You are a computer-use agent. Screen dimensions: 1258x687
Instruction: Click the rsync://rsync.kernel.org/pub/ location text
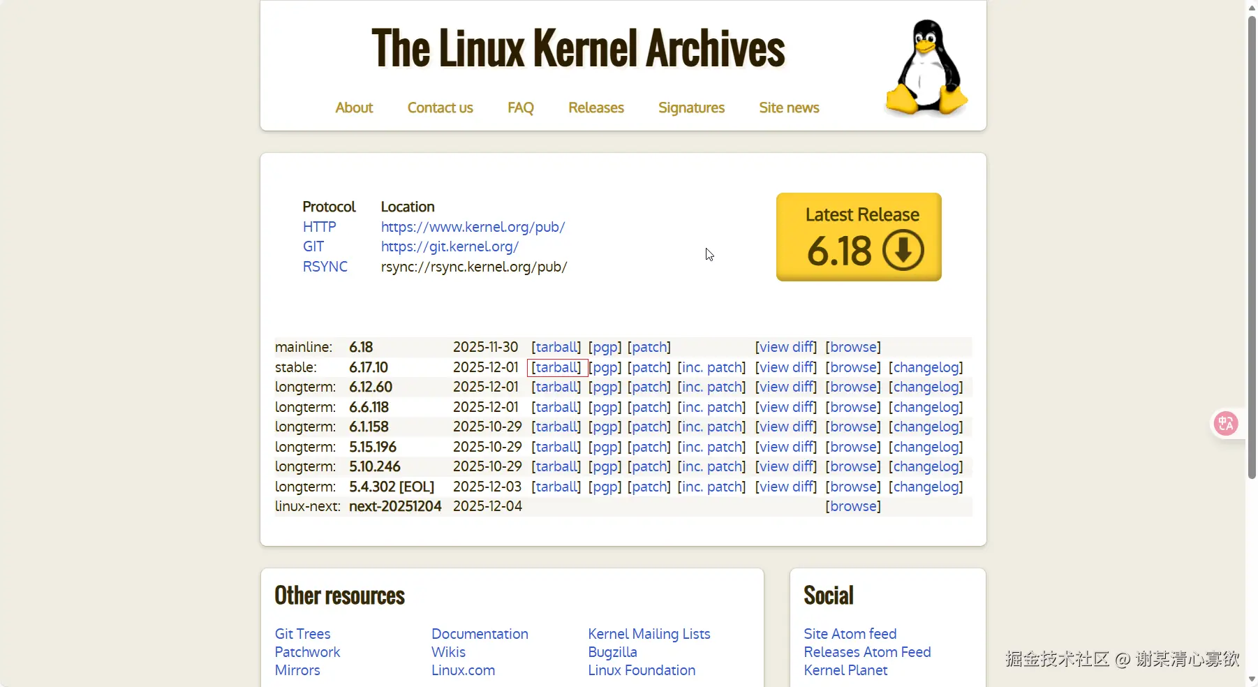pos(474,267)
